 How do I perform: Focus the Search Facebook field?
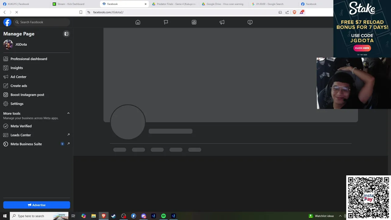coord(42,22)
